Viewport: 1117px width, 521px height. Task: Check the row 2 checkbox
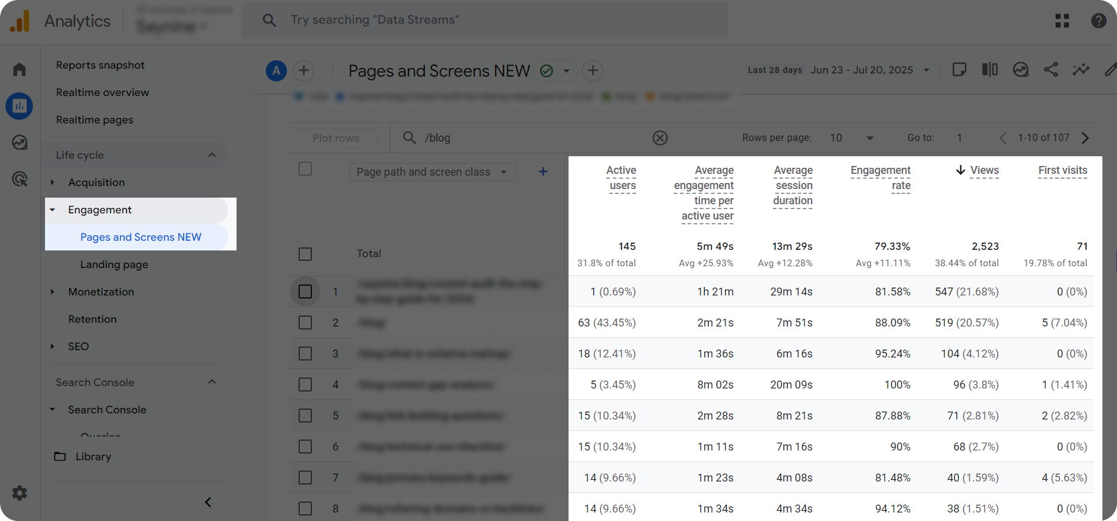click(x=305, y=322)
